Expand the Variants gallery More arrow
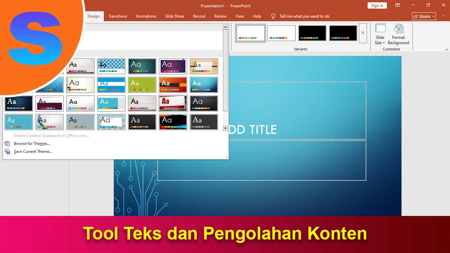Viewport: 450px width, 253px height. (x=363, y=33)
